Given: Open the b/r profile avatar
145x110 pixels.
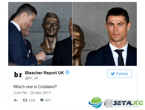Looking at the screenshot, I should coord(18,75).
